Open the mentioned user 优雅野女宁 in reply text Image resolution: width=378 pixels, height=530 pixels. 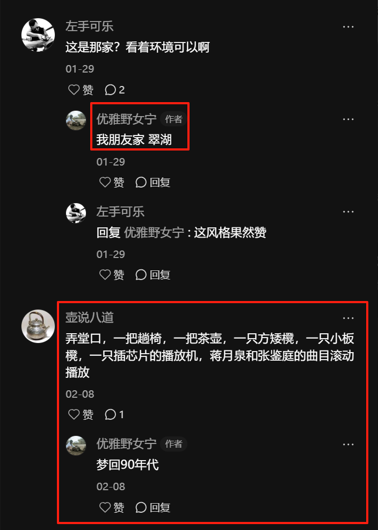[x=154, y=233]
